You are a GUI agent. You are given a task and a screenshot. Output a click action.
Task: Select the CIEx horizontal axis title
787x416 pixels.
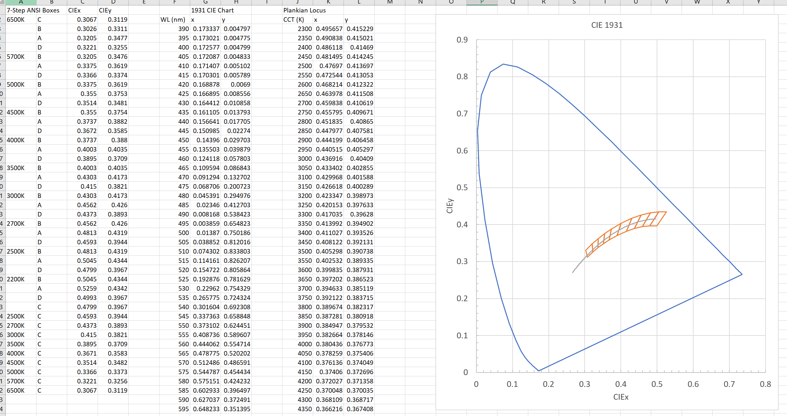[x=621, y=397]
